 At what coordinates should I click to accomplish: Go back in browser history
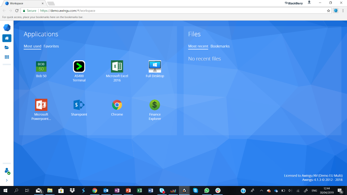click(4, 10)
